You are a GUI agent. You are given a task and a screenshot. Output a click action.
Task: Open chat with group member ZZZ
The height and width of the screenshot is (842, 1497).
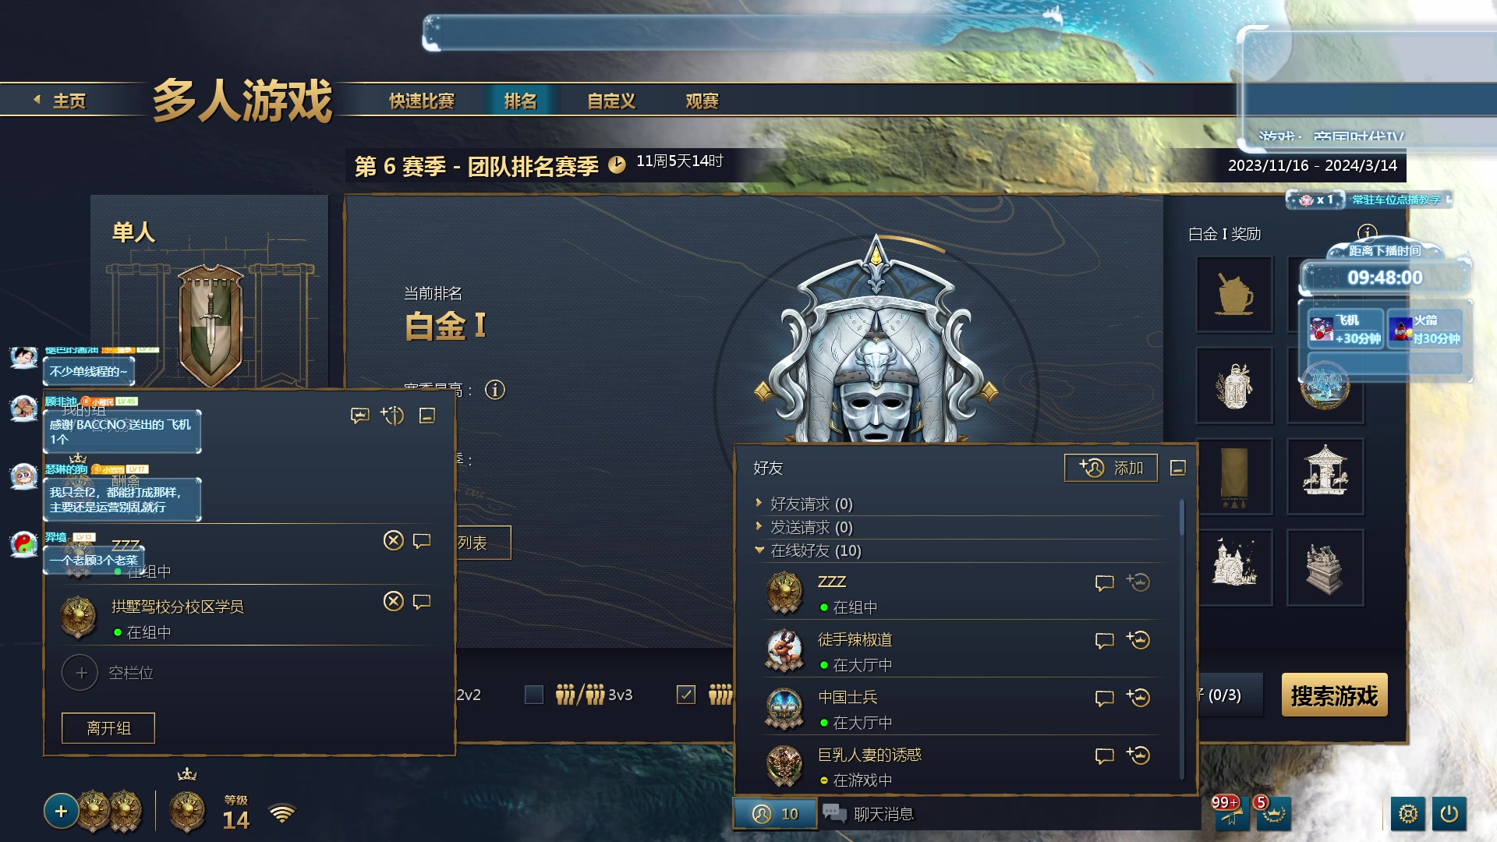coord(422,540)
